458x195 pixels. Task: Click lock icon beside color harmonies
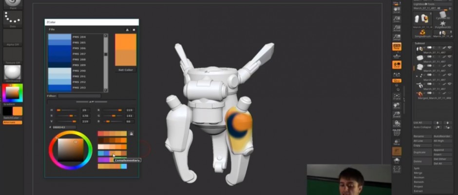[x=132, y=134]
